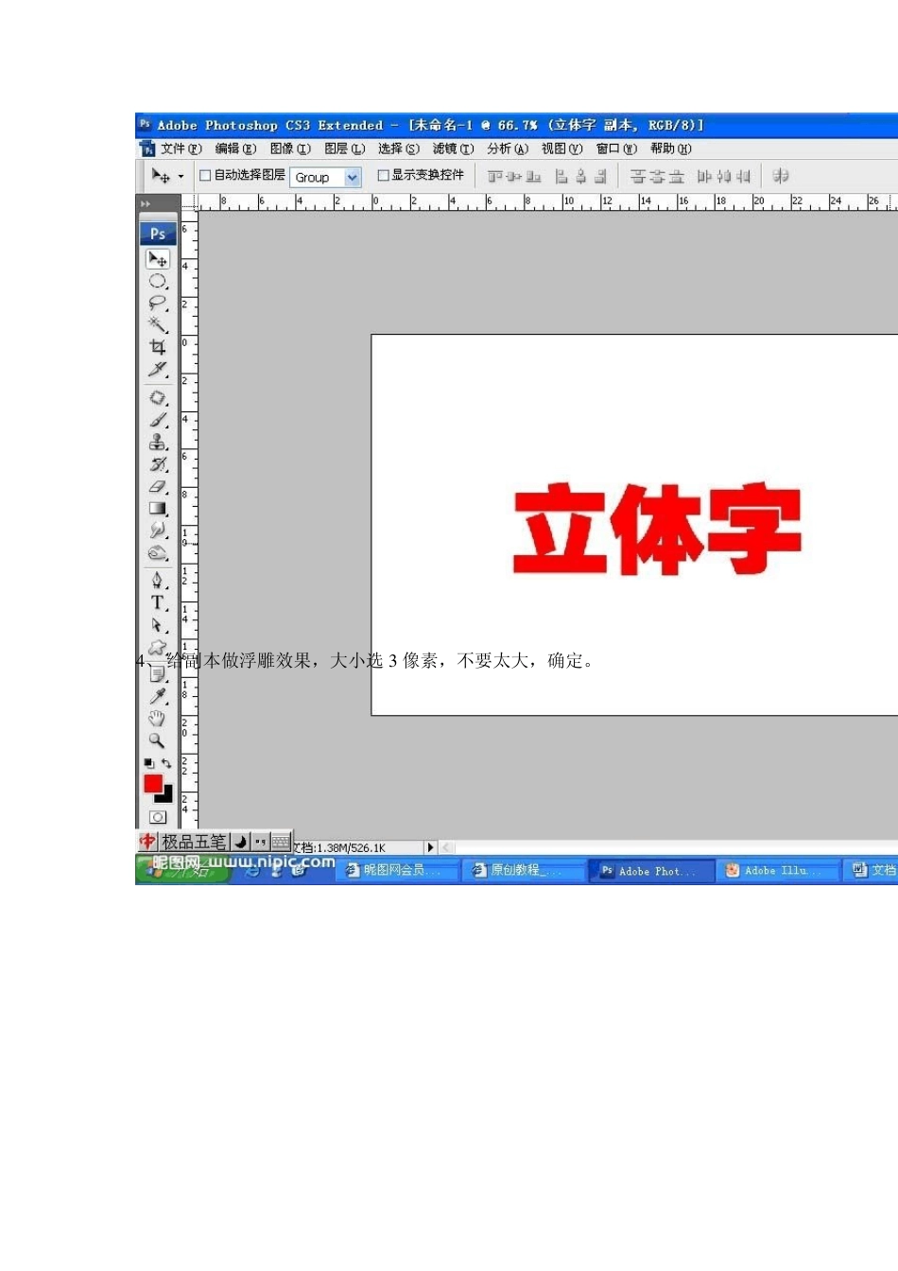
Task: Select the Brush tool
Action: click(157, 420)
